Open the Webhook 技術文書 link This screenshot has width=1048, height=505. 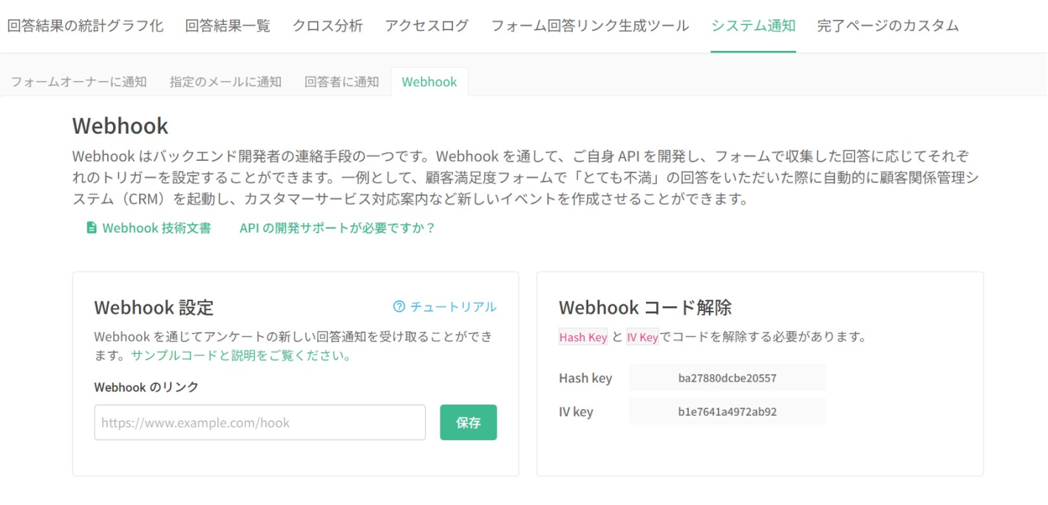156,228
